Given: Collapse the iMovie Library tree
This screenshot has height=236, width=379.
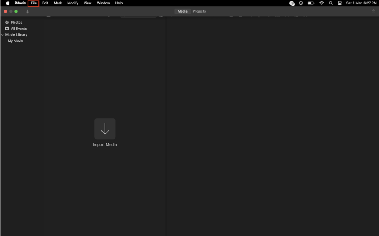Looking at the screenshot, I should pyautogui.click(x=3, y=35).
